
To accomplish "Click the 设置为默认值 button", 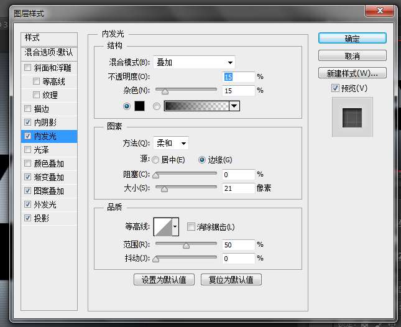I will point(164,280).
